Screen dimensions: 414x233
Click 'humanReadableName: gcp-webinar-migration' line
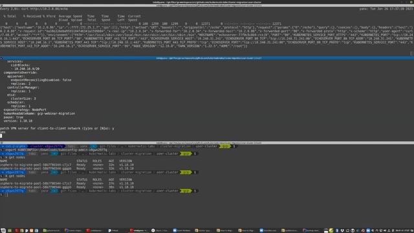point(39,113)
